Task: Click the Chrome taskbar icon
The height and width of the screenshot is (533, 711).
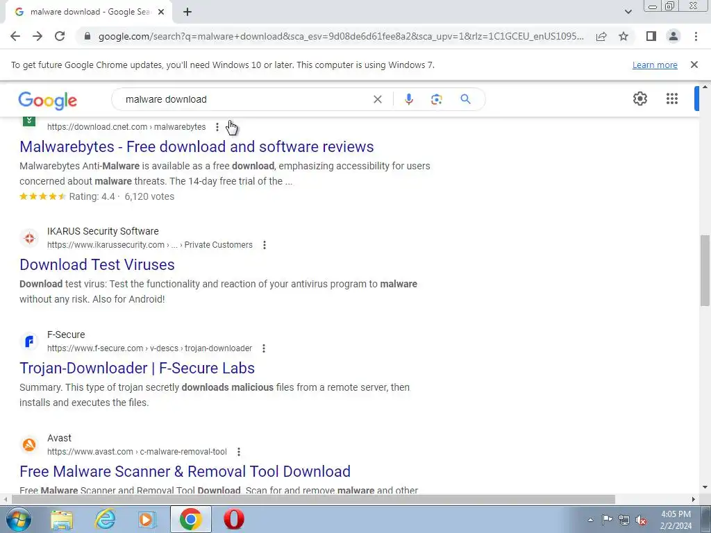Action: pos(191,519)
